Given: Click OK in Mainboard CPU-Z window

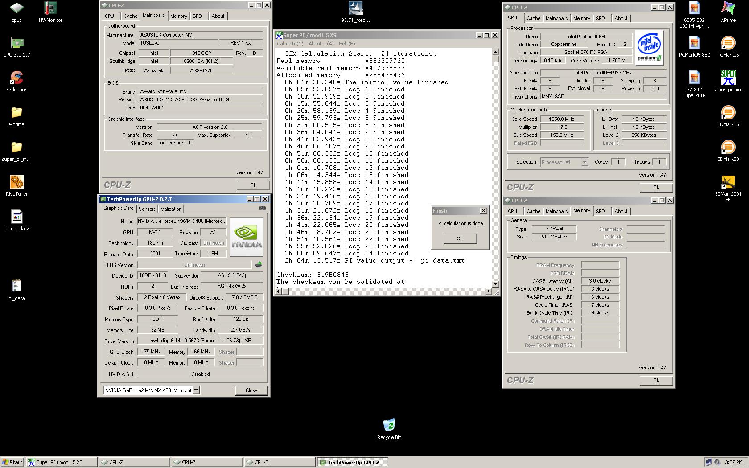Looking at the screenshot, I should (253, 185).
